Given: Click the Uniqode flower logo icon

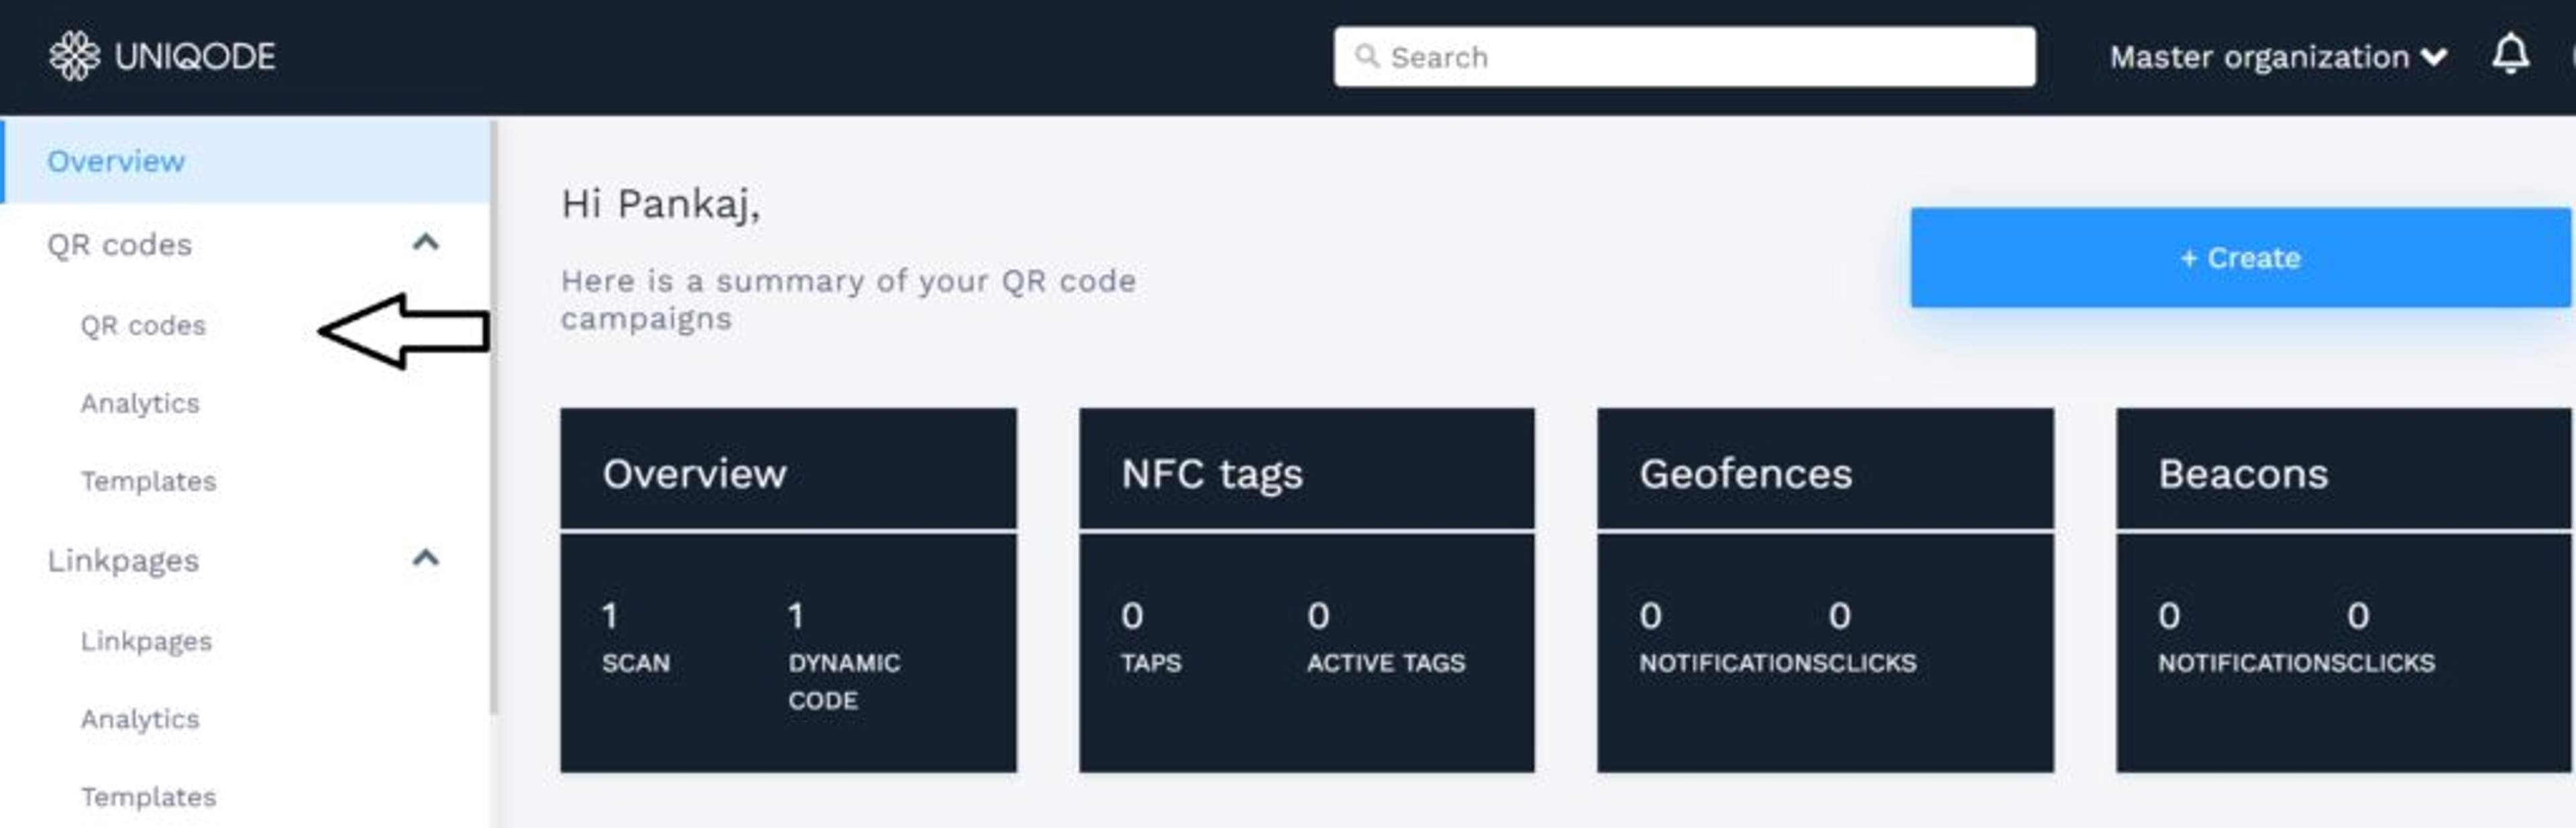Looking at the screenshot, I should click(x=74, y=55).
